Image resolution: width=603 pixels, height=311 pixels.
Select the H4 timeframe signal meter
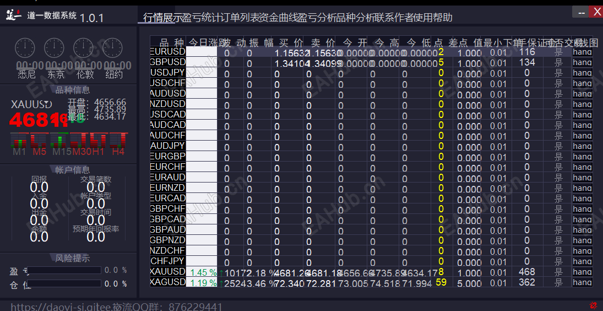pyautogui.click(x=118, y=140)
